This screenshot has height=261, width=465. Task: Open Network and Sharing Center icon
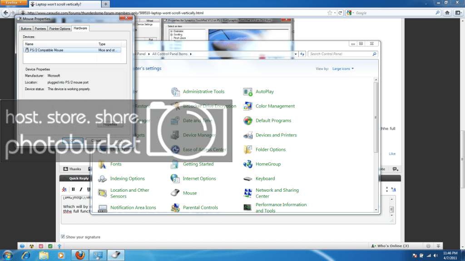[247, 193]
